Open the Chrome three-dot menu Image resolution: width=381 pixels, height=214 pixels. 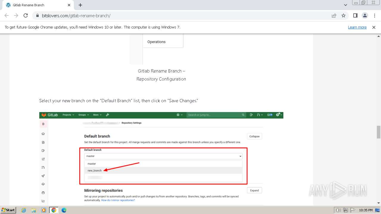[374, 15]
